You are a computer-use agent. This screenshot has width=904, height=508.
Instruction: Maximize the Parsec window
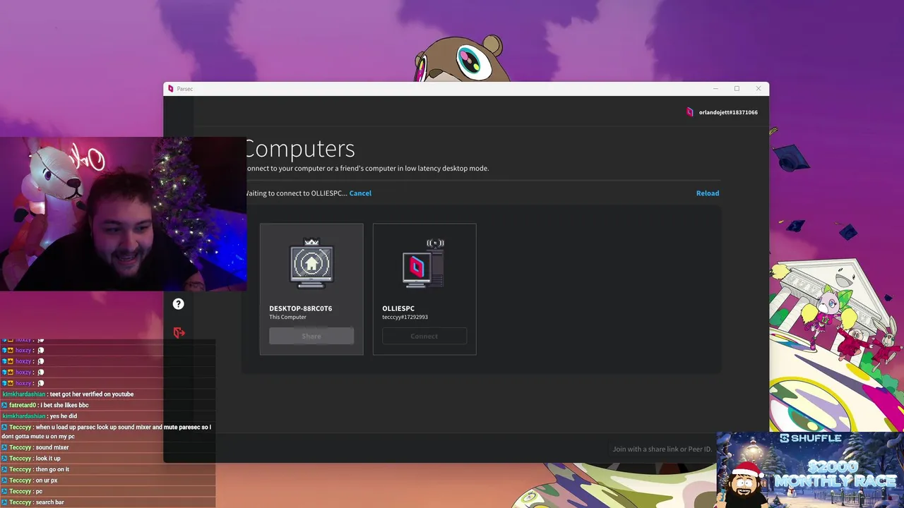(x=737, y=89)
